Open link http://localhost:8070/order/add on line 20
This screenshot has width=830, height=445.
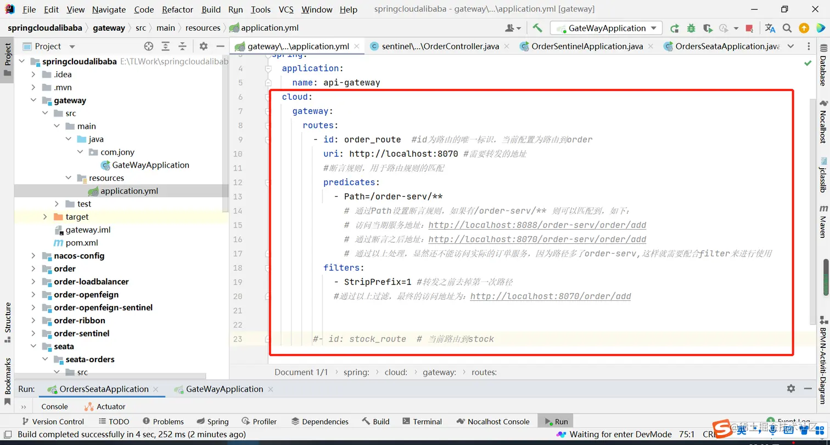pos(551,296)
